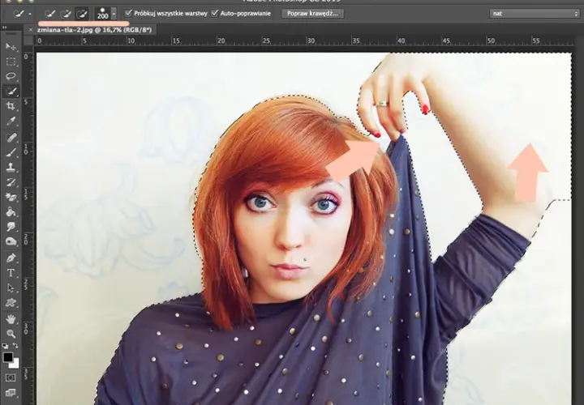The width and height of the screenshot is (584, 405).
Task: Open the tool preset picker arrow
Action: [x=30, y=14]
